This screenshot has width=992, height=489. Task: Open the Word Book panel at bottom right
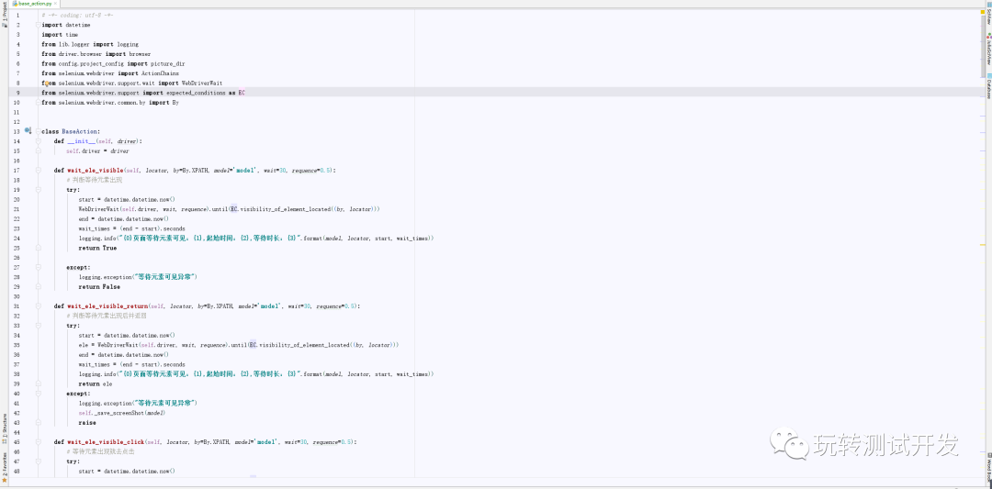tap(988, 470)
